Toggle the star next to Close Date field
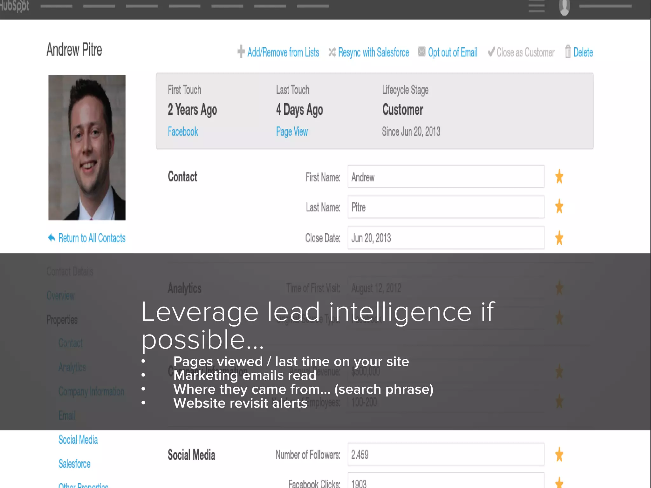 [559, 238]
